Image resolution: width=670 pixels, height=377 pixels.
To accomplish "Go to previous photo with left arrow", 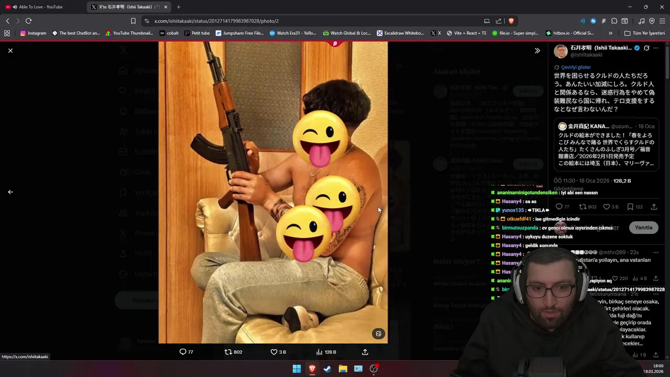I will coord(10,192).
